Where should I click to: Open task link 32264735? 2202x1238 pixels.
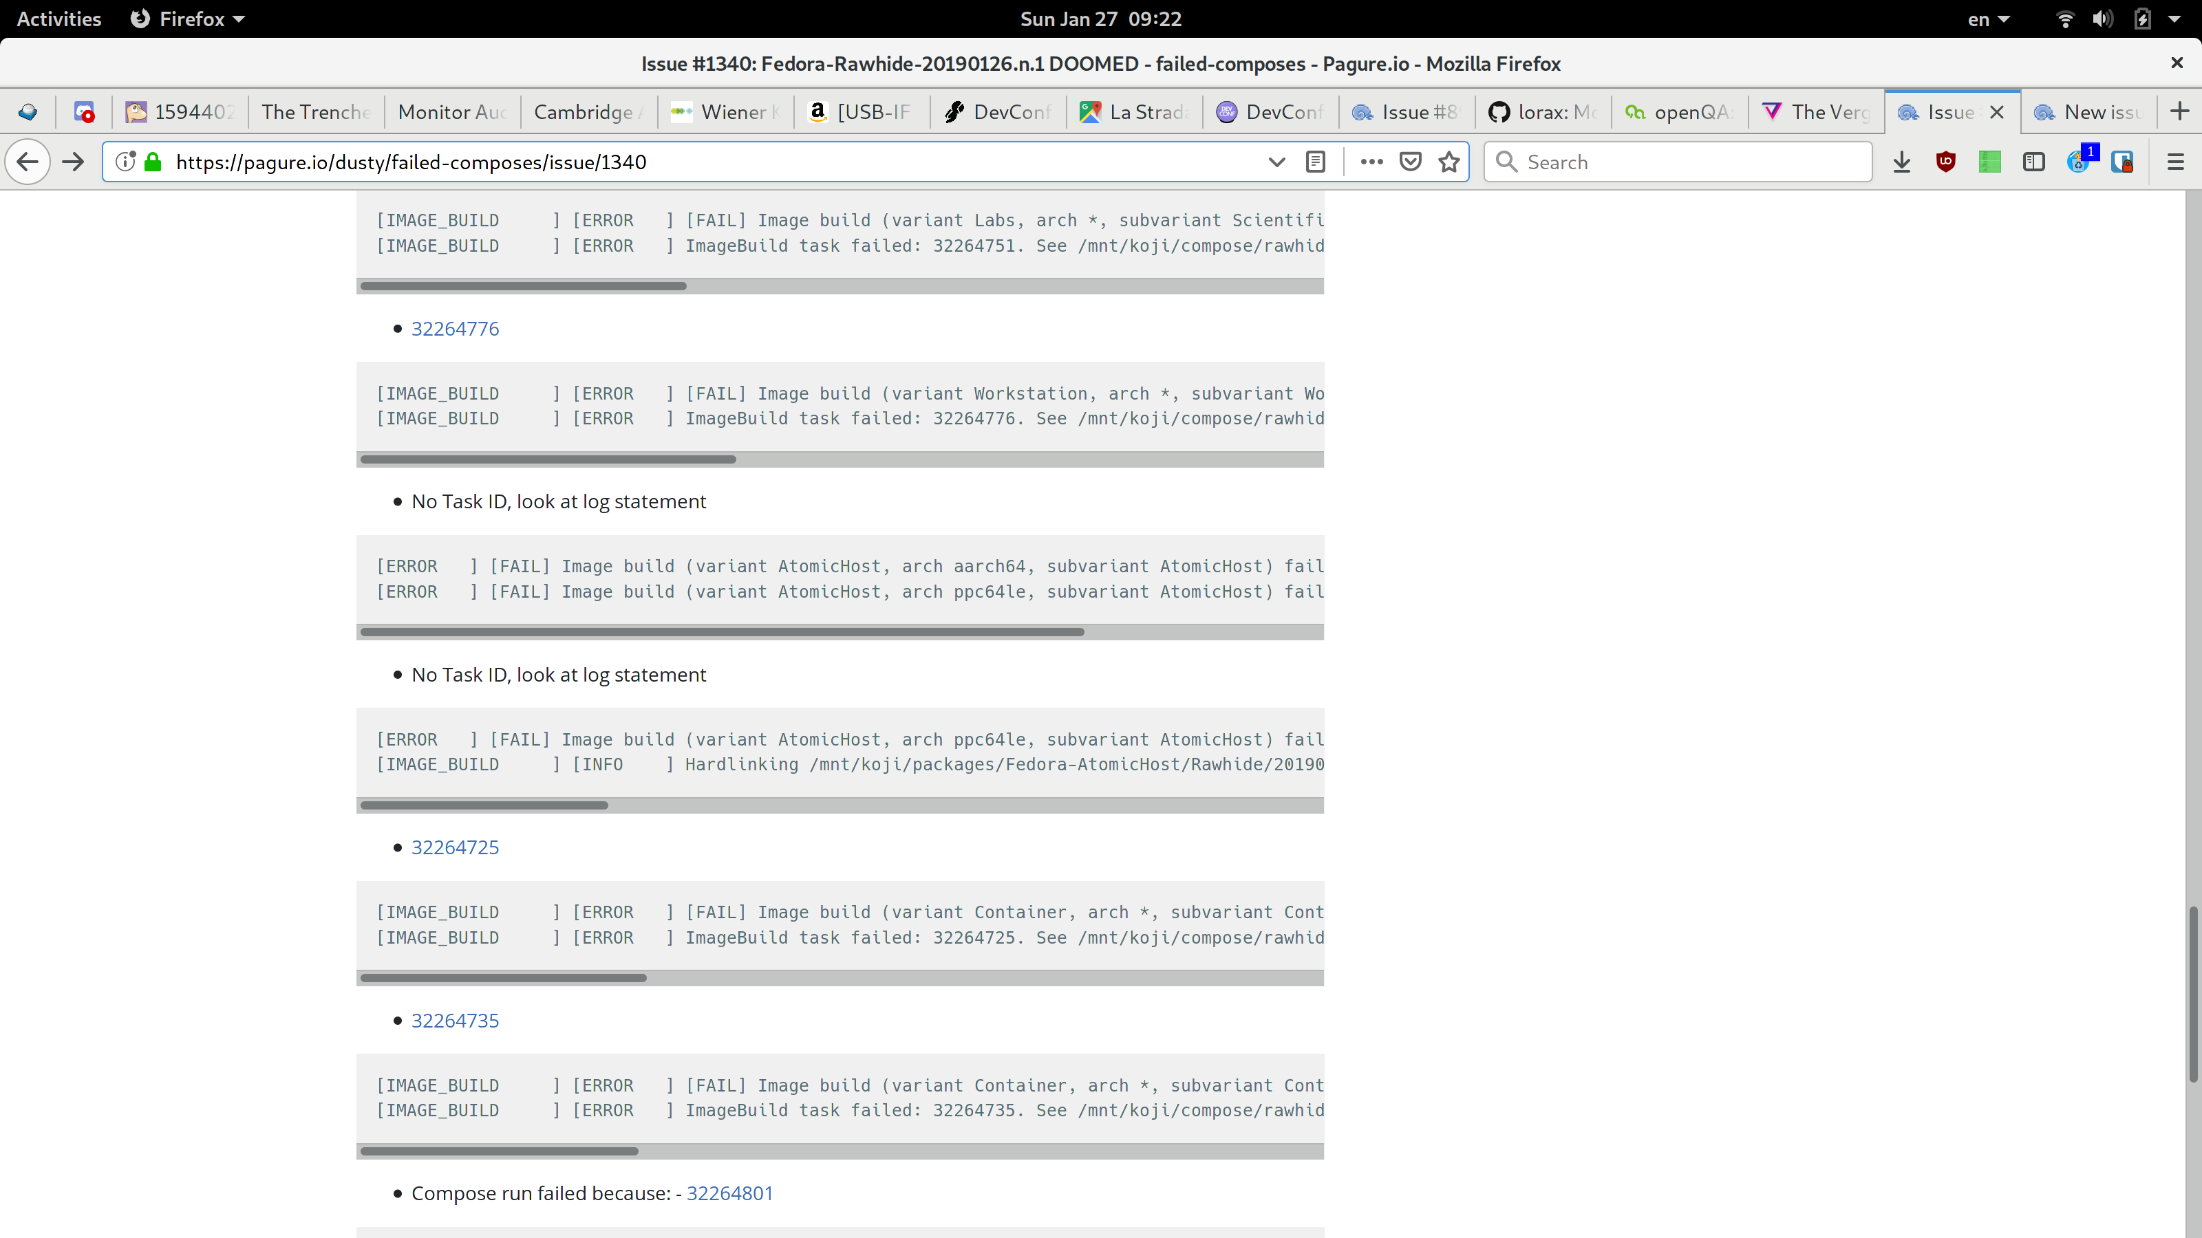pos(455,1021)
